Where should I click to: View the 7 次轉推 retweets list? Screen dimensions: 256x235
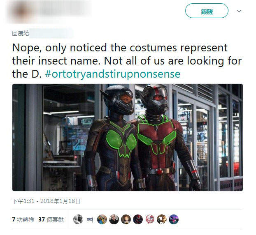(23, 220)
